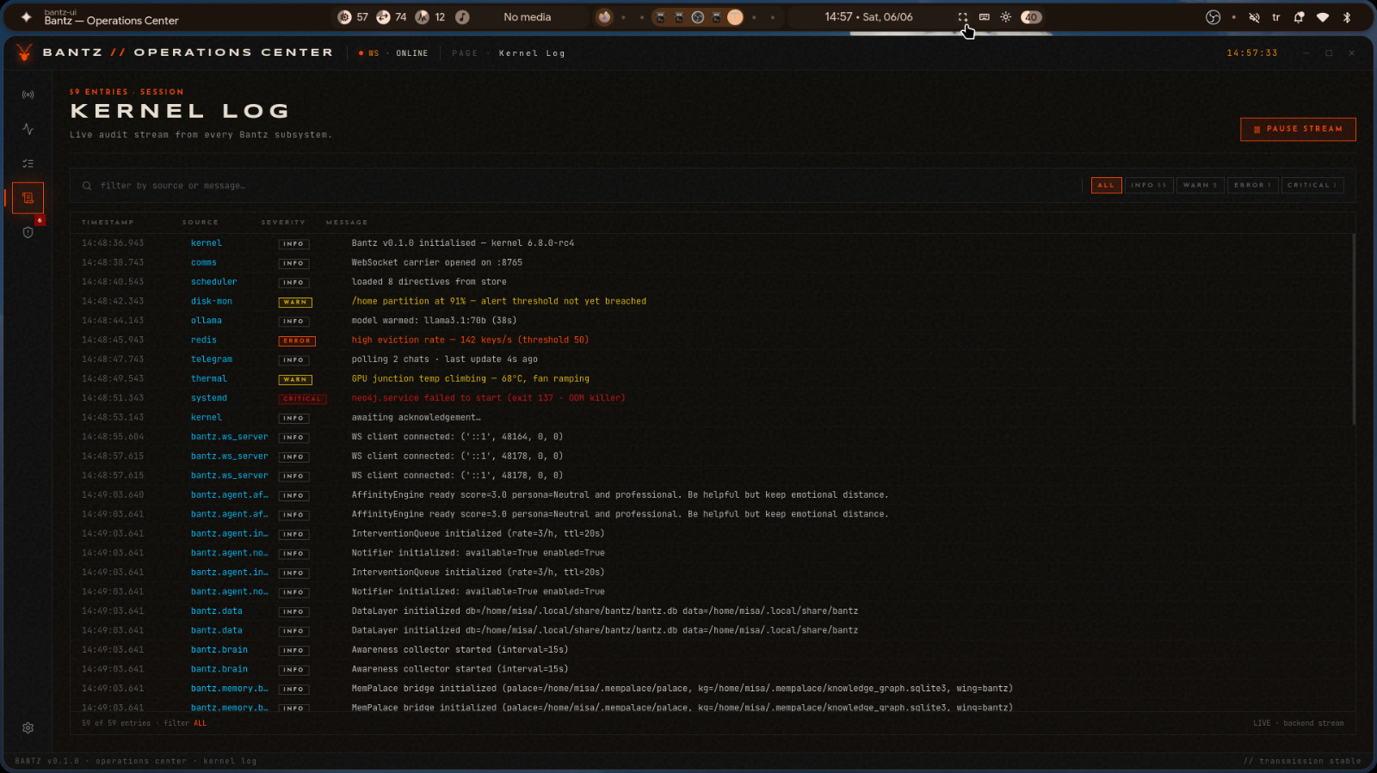Click the ERROR badge on redis row
The width and height of the screenshot is (1377, 773).
tap(297, 340)
